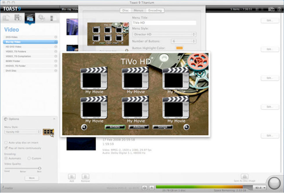This screenshot has width=284, height=193.
Task: Open recorder settings gear icon
Action: click(145, 188)
